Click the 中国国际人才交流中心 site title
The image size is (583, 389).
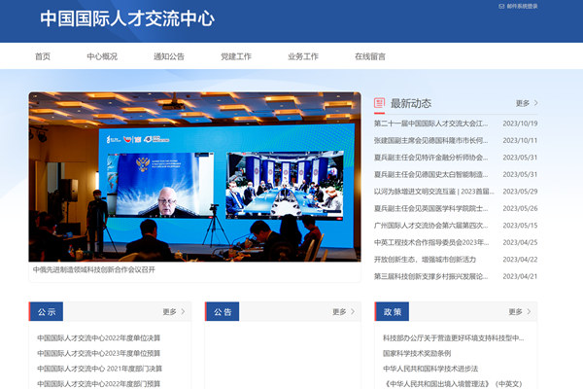tap(127, 18)
